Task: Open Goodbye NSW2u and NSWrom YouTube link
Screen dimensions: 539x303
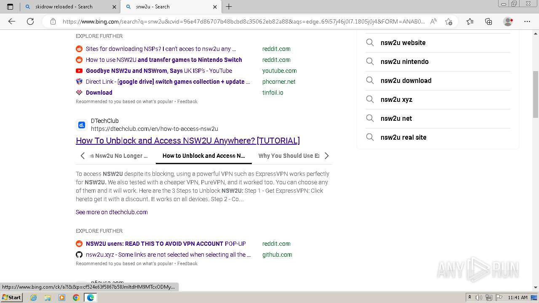Action: 159,71
